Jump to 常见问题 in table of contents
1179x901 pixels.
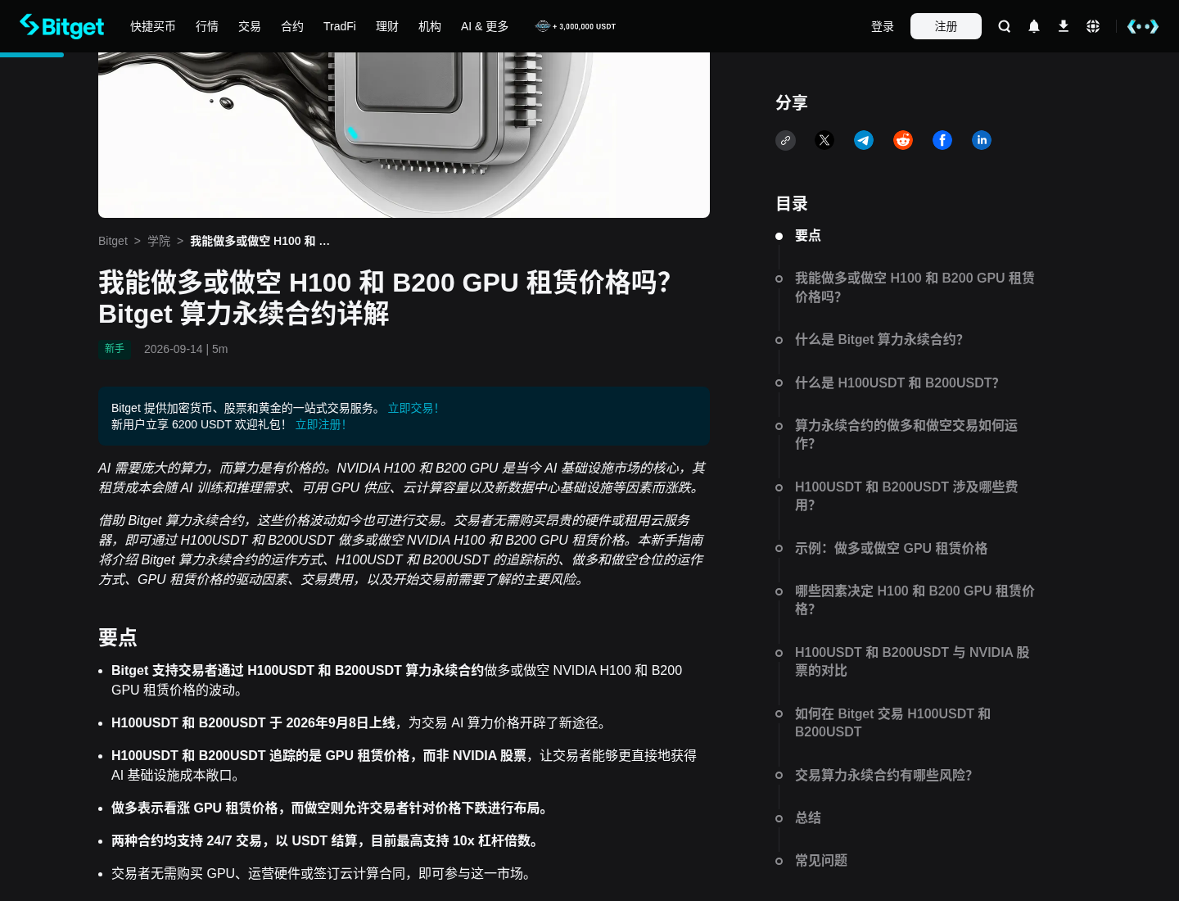(821, 861)
